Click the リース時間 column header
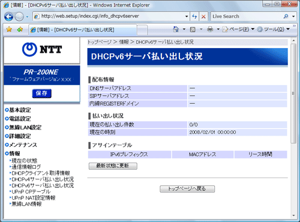This screenshot has width=300, height=222. pos(260,154)
